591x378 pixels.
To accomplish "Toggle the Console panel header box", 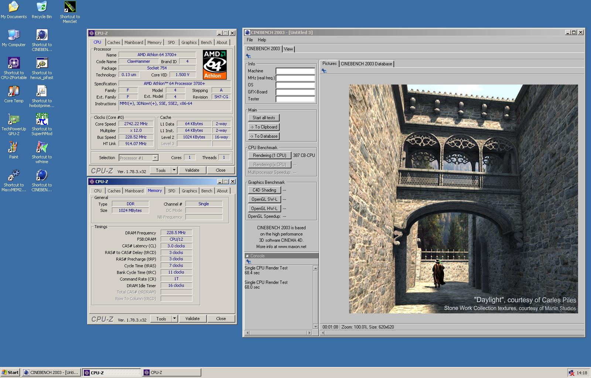I will click(x=247, y=256).
